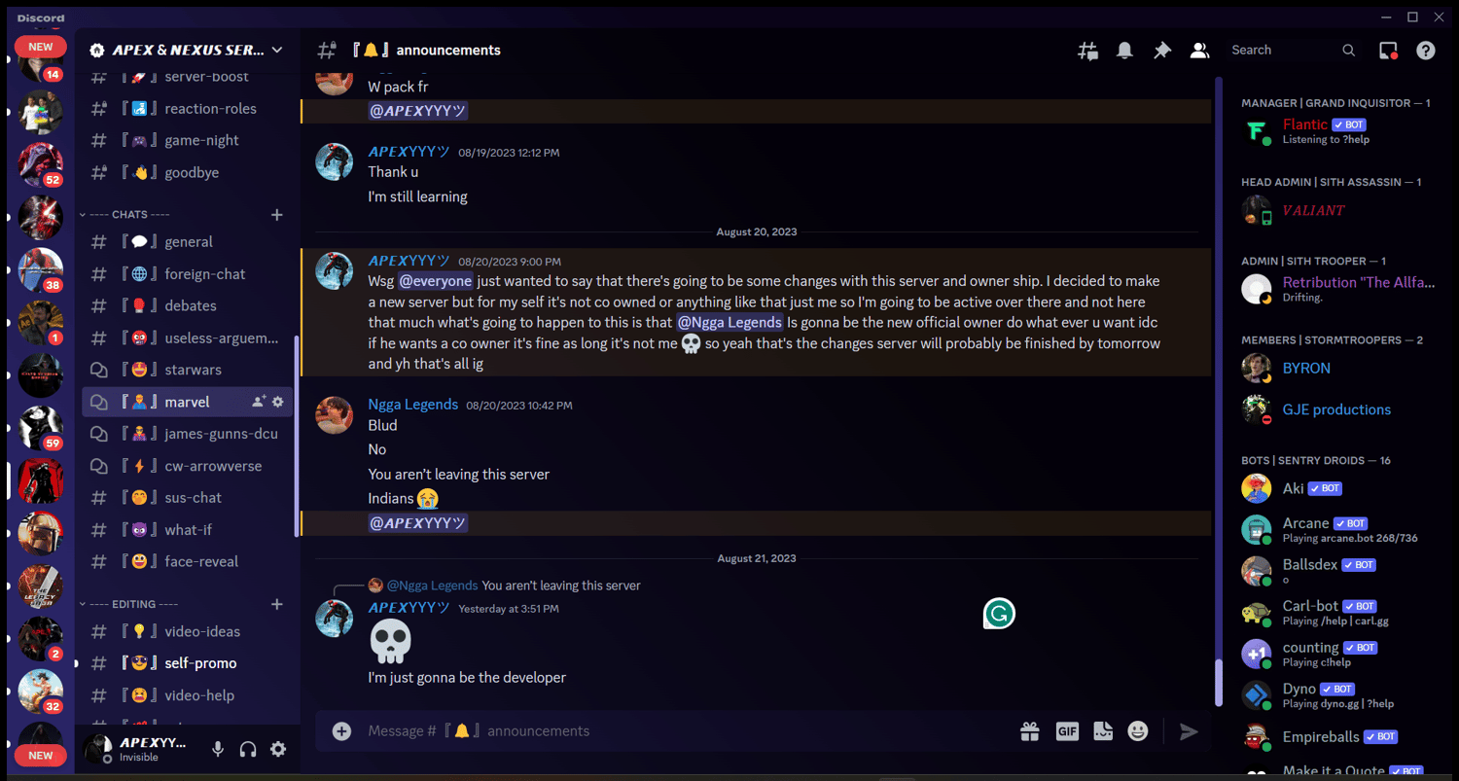Open the APEX & NEXUS server dropdown

[186, 50]
